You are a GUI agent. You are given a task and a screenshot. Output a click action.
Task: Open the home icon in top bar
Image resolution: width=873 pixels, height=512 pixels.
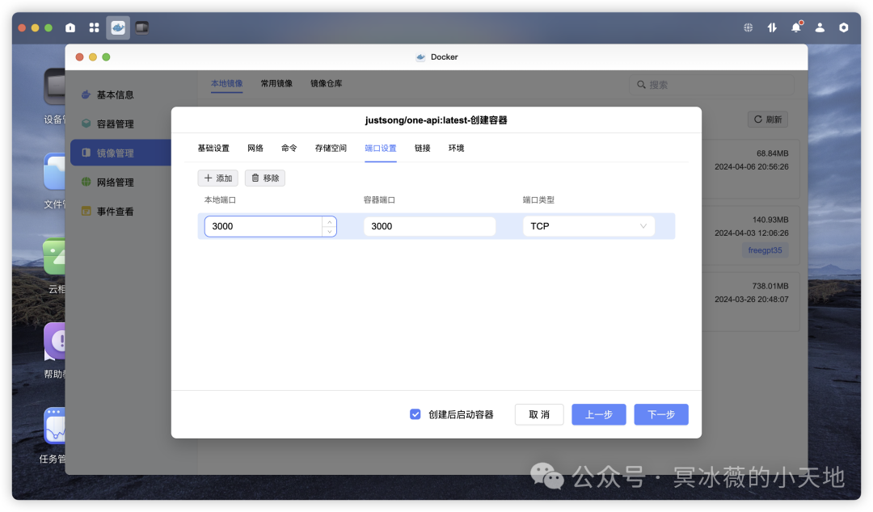coord(70,27)
